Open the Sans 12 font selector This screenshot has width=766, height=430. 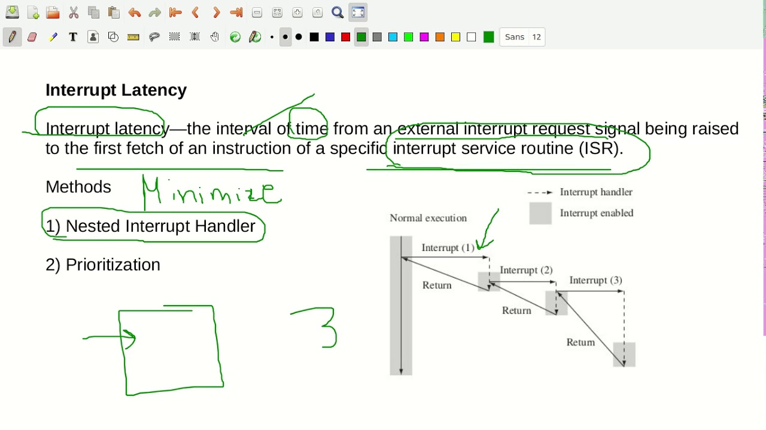click(x=522, y=37)
